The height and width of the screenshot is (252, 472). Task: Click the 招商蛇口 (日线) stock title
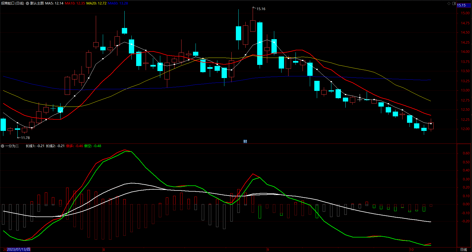[12, 3]
